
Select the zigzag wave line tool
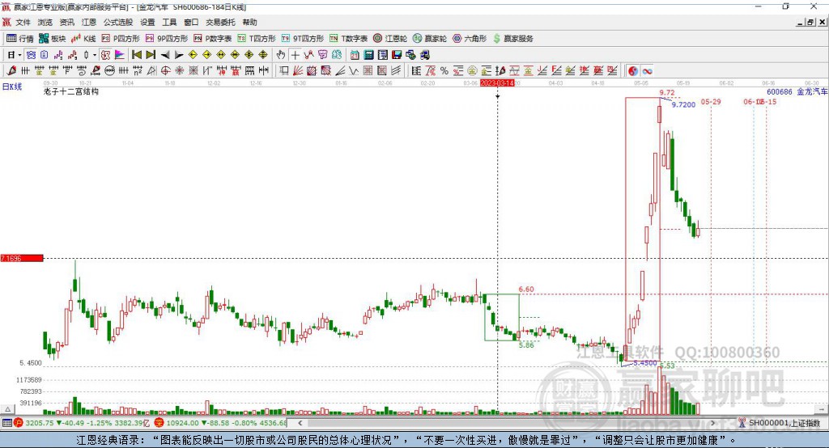click(355, 70)
